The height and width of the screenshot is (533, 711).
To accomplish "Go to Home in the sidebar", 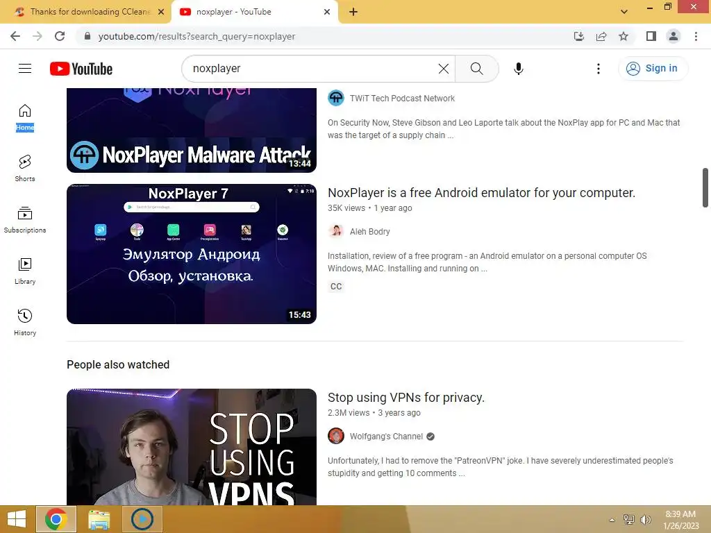I will pyautogui.click(x=25, y=117).
